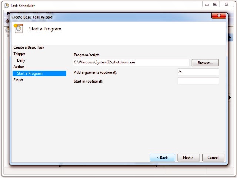This screenshot has height=178, width=237.
Task: Maximize the Task Scheduler window
Action: tap(215, 4)
